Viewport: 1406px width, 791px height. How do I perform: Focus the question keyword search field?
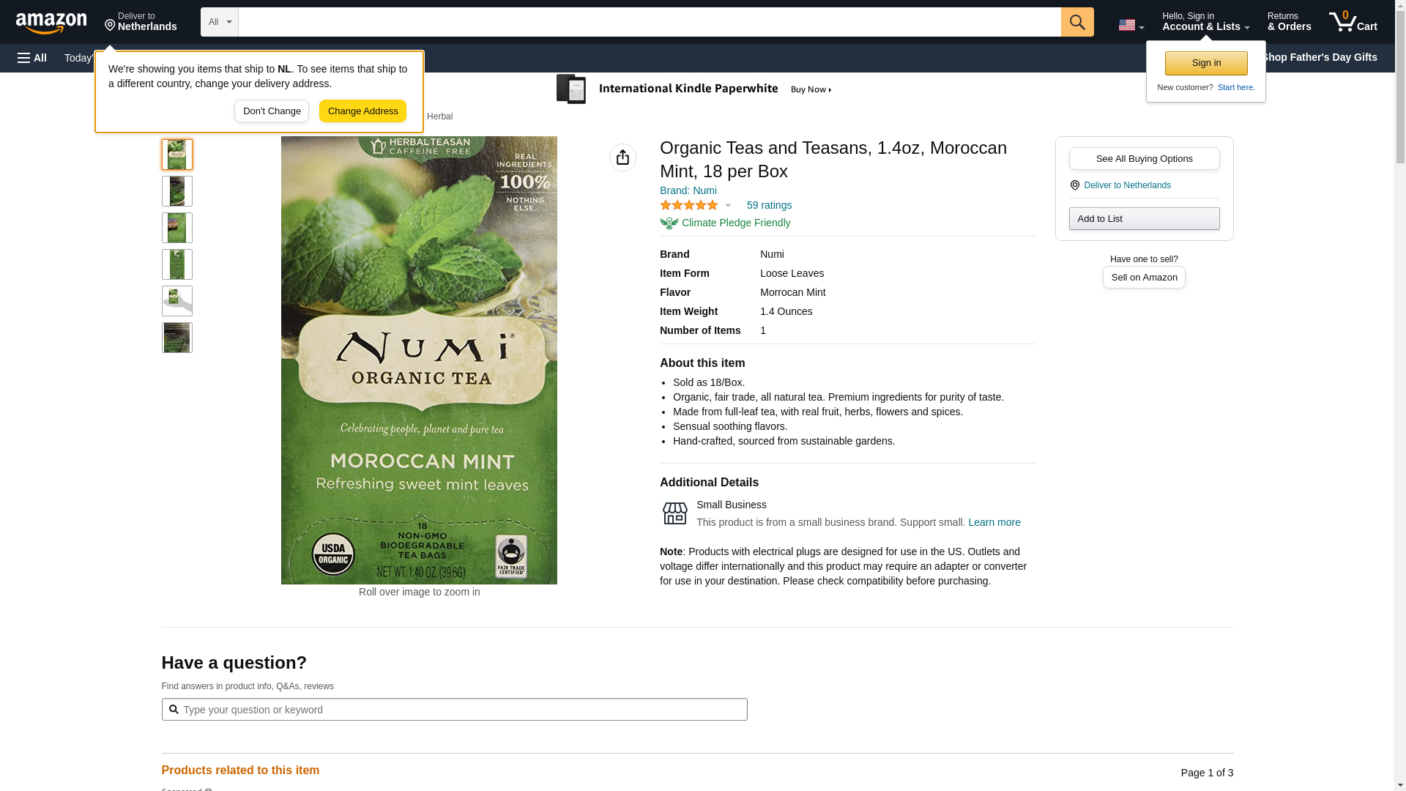pos(454,710)
